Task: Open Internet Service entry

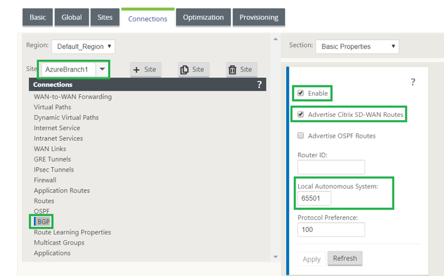Action: point(57,128)
